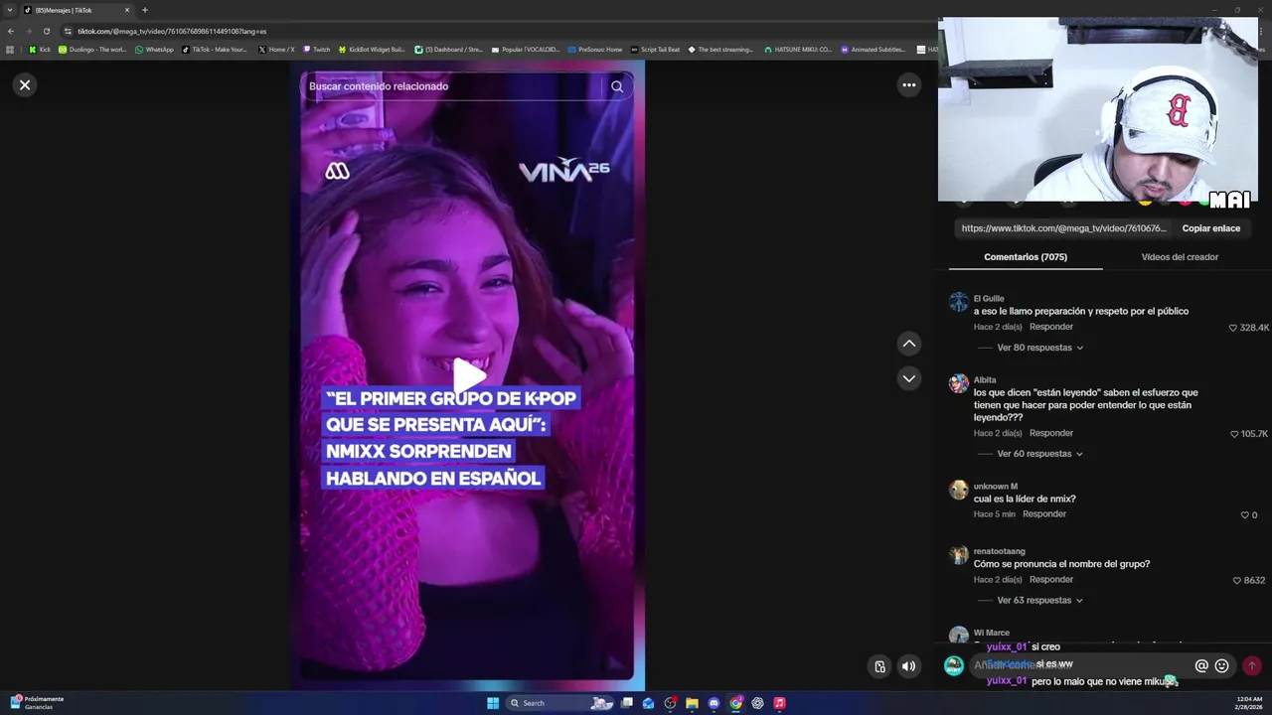1272x715 pixels.
Task: Open HATSUNE MIKU bookmark
Action: 798,49
